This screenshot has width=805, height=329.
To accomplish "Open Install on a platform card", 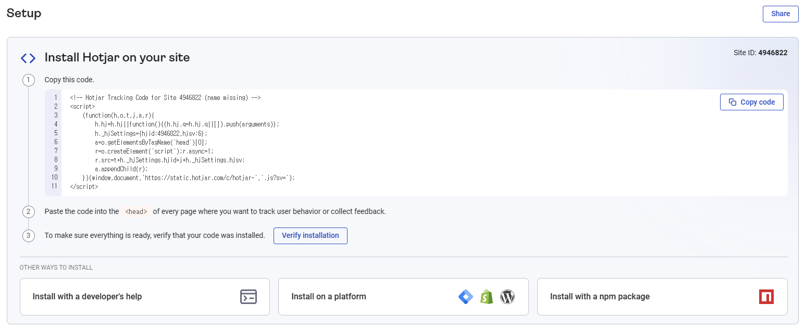I will click(x=403, y=297).
